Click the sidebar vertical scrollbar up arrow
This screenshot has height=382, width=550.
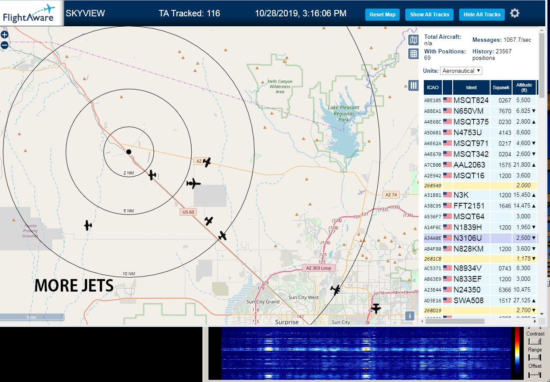point(542,30)
